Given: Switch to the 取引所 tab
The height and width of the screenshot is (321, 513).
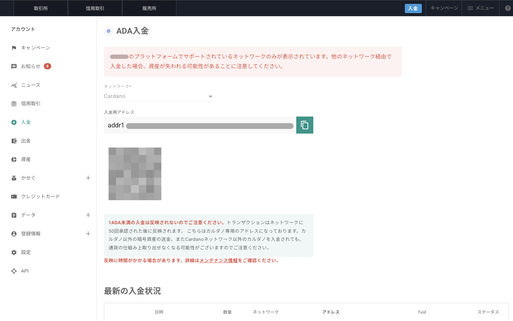Looking at the screenshot, I should coord(41,8).
